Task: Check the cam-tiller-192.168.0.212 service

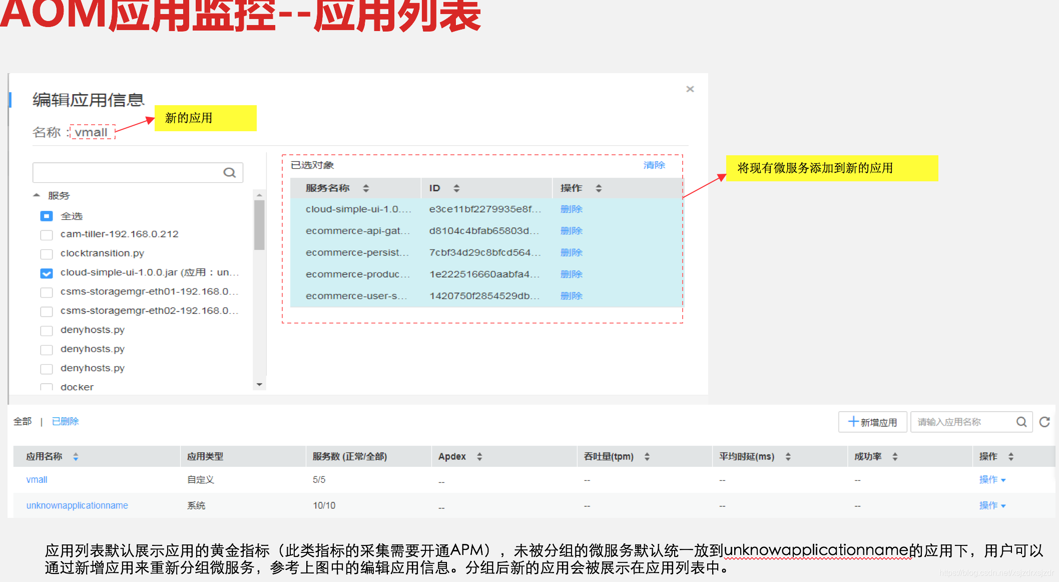Action: [47, 235]
